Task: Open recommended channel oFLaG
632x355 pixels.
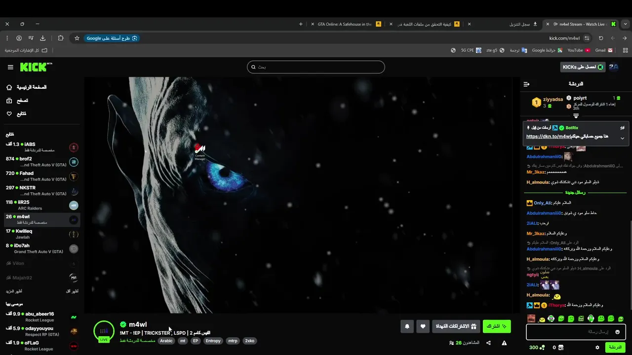Action: pos(40,346)
